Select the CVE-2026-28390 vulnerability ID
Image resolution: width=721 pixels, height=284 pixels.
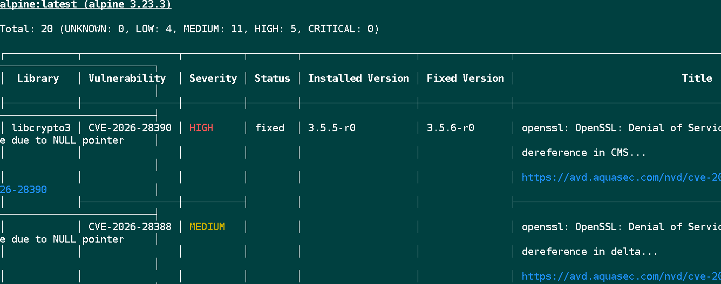[130, 128]
